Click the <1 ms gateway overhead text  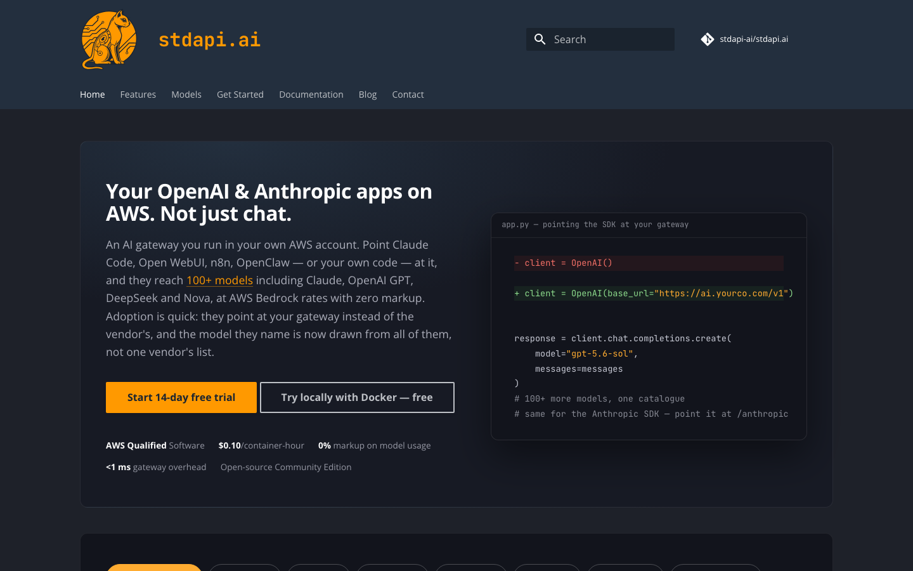[x=156, y=467]
